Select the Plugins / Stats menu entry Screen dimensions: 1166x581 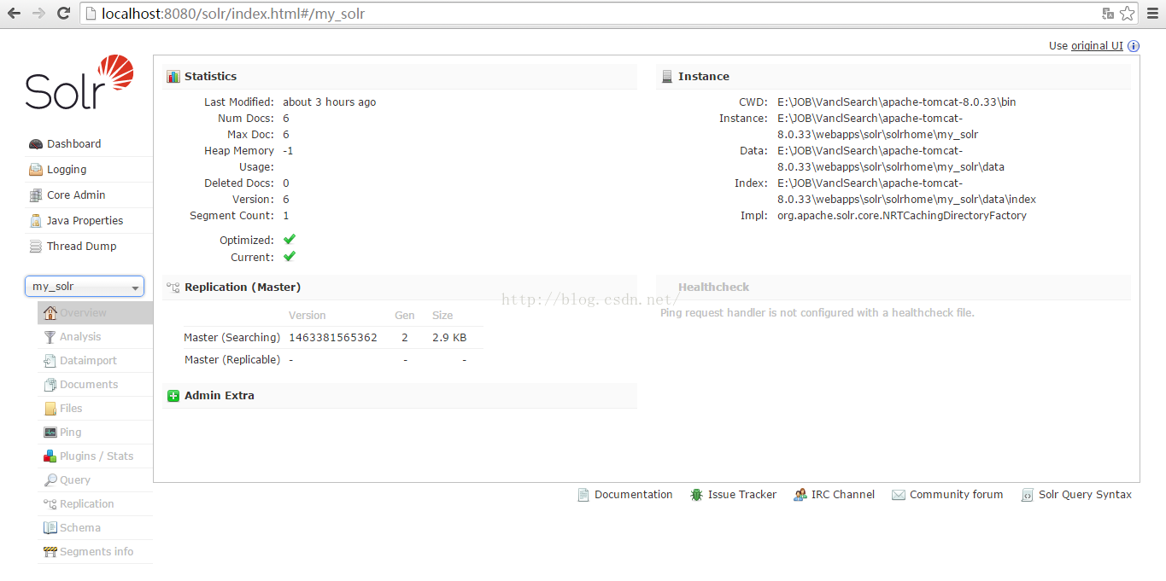point(95,456)
